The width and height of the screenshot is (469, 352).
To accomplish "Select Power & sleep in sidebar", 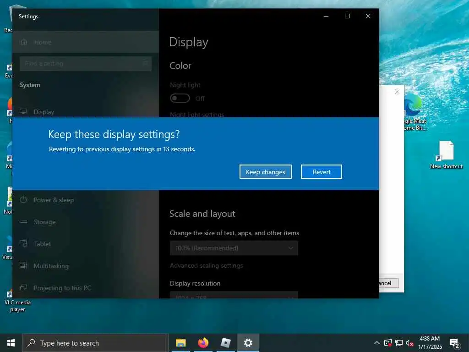I will pos(86,200).
